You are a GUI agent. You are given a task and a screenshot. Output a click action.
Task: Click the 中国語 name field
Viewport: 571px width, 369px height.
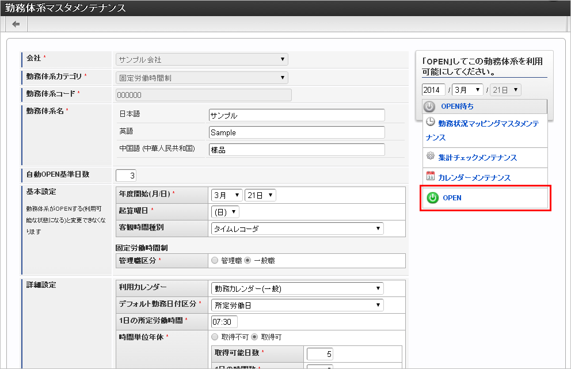(x=297, y=149)
